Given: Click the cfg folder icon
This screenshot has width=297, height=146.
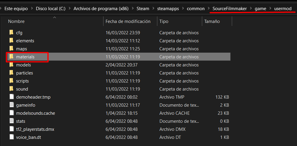Looking at the screenshot, I should coord(11,32).
